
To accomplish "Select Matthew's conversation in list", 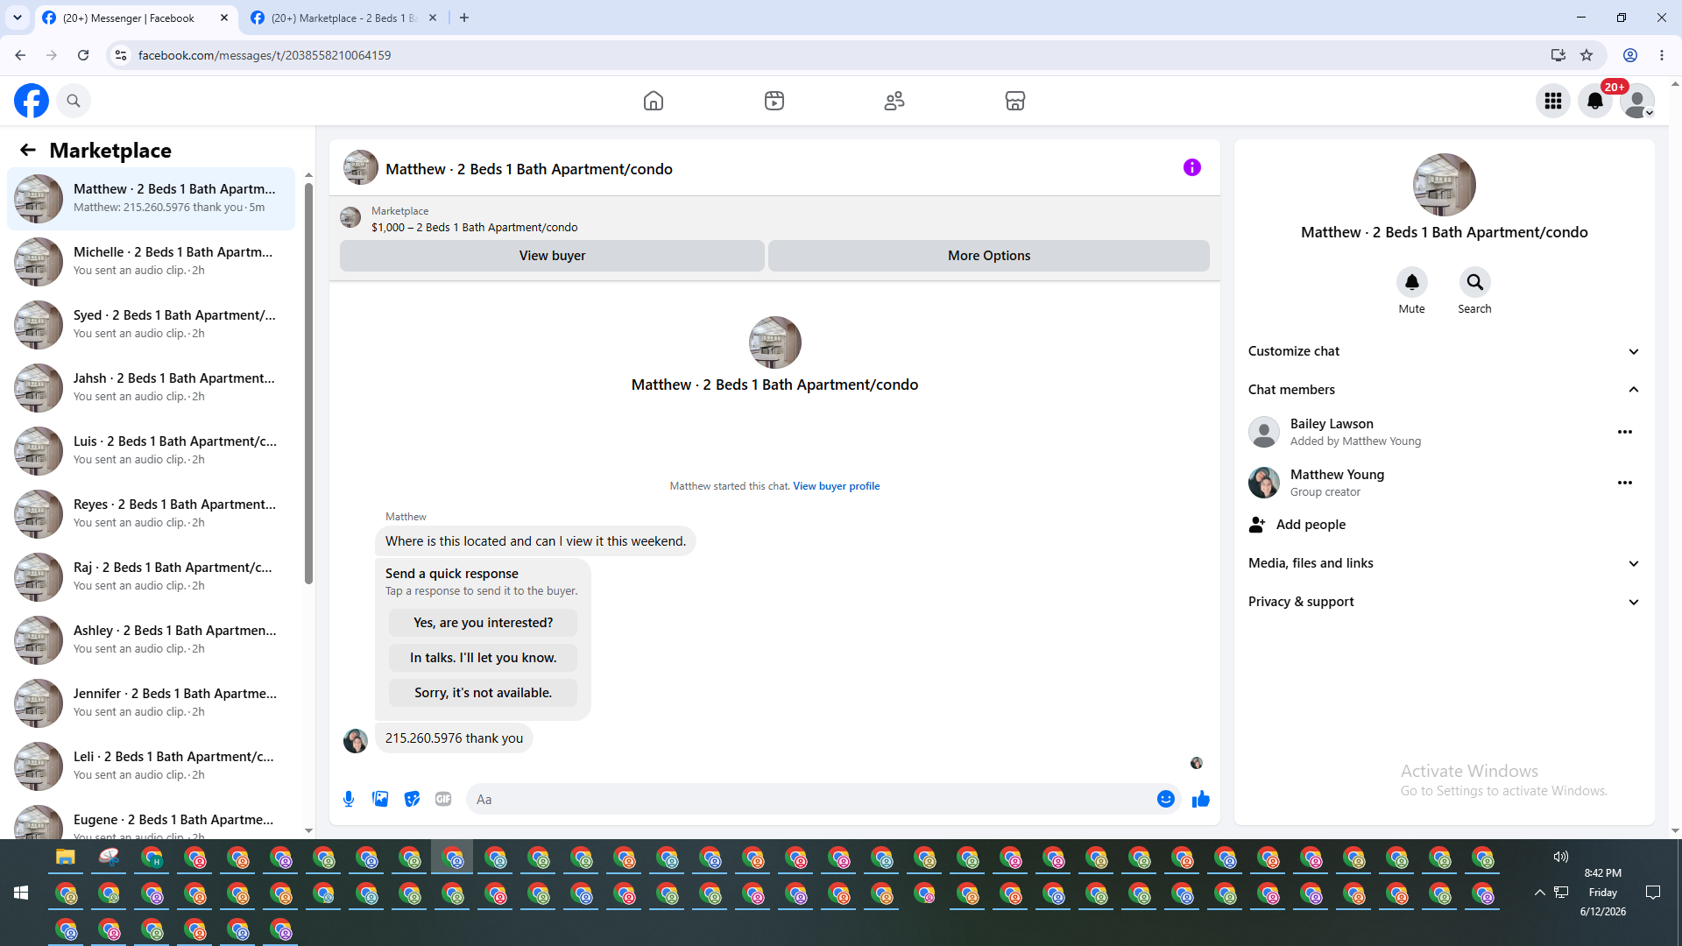I will click(151, 199).
